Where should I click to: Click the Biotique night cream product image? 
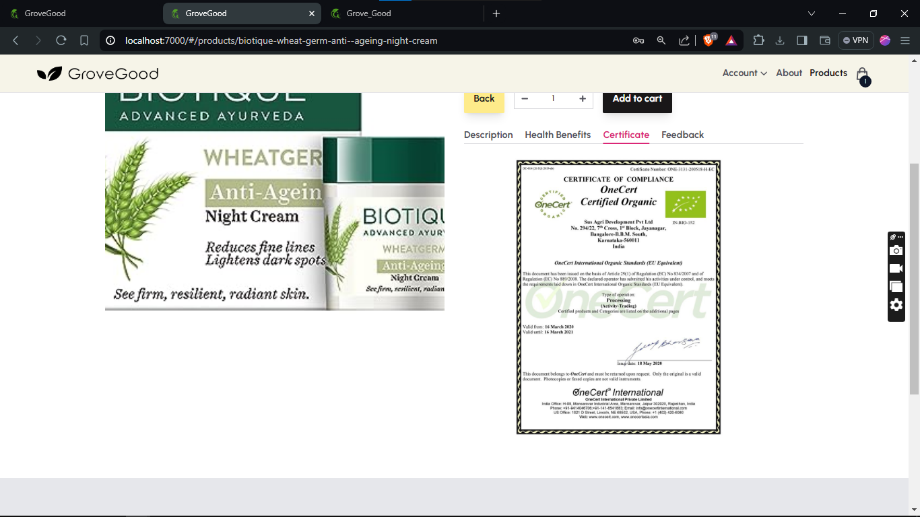pos(275,201)
